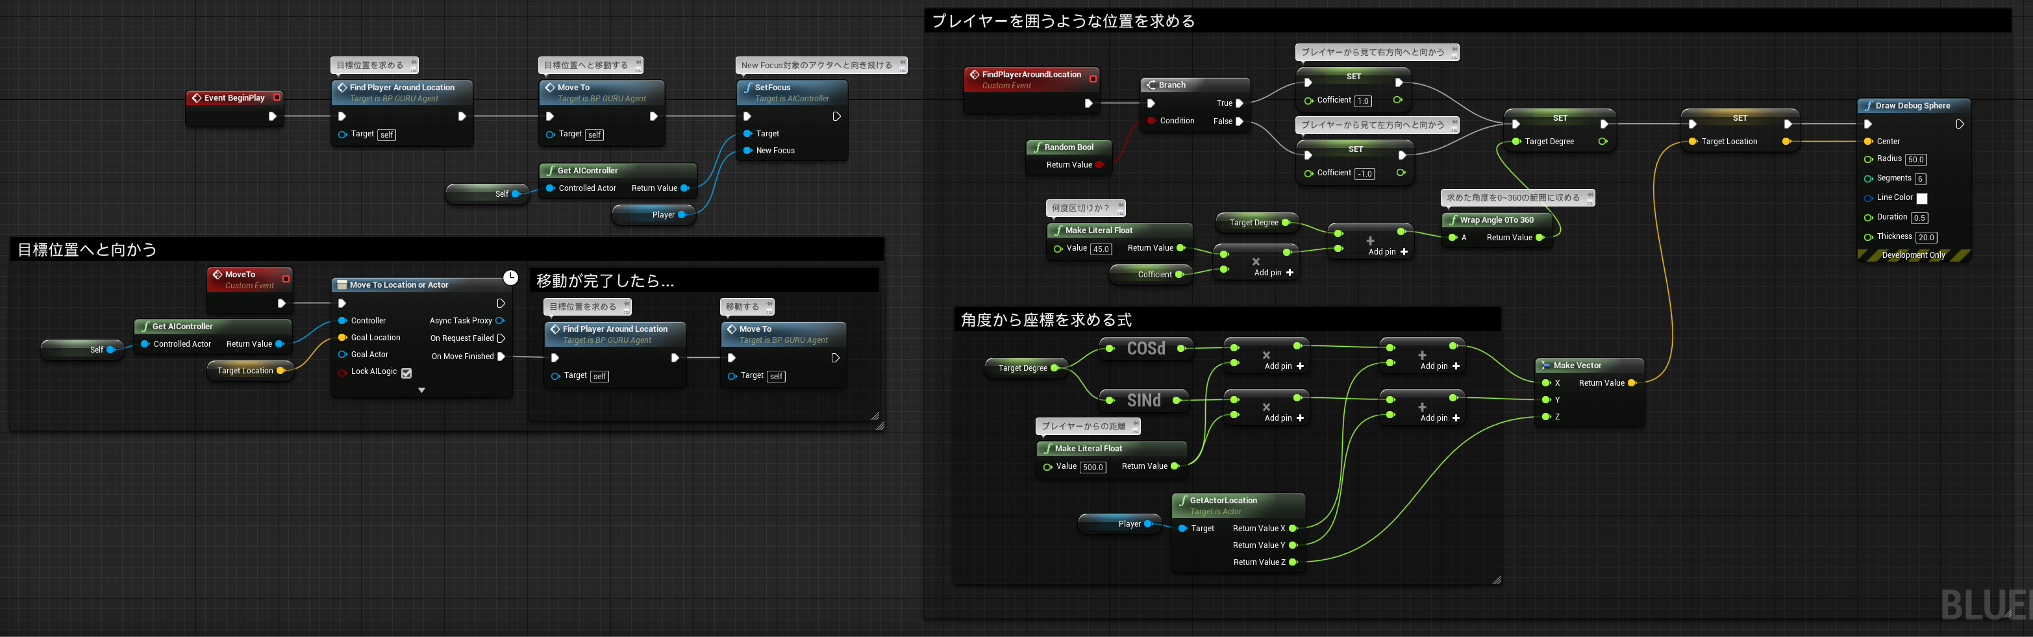Toggle the Lock AILogic checkbox
2033x637 pixels.
tap(406, 372)
